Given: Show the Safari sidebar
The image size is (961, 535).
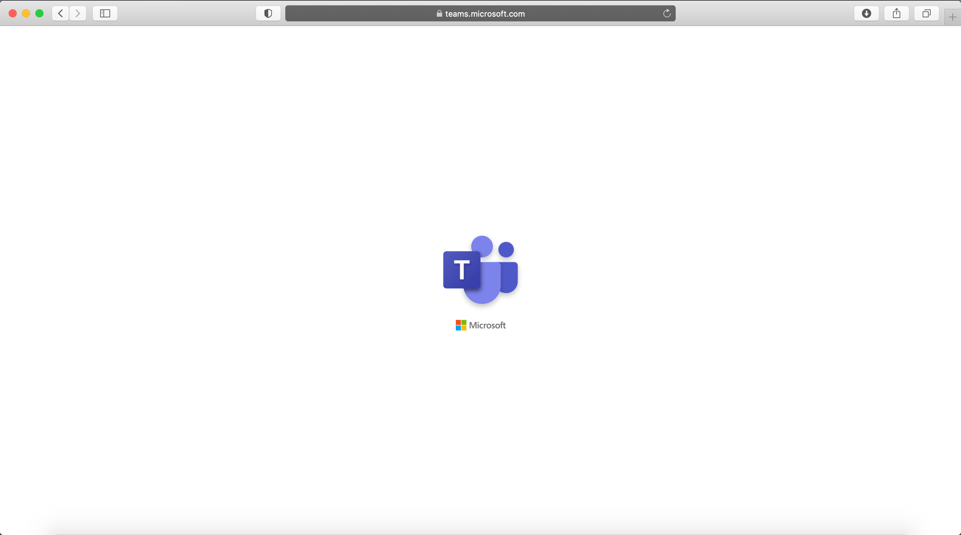Looking at the screenshot, I should tap(105, 13).
